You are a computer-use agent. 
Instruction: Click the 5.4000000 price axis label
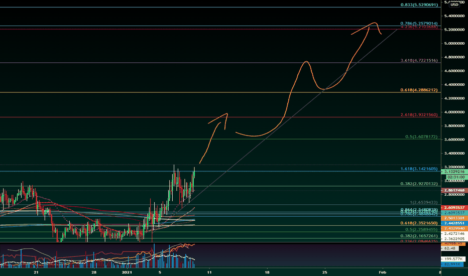point(454,16)
